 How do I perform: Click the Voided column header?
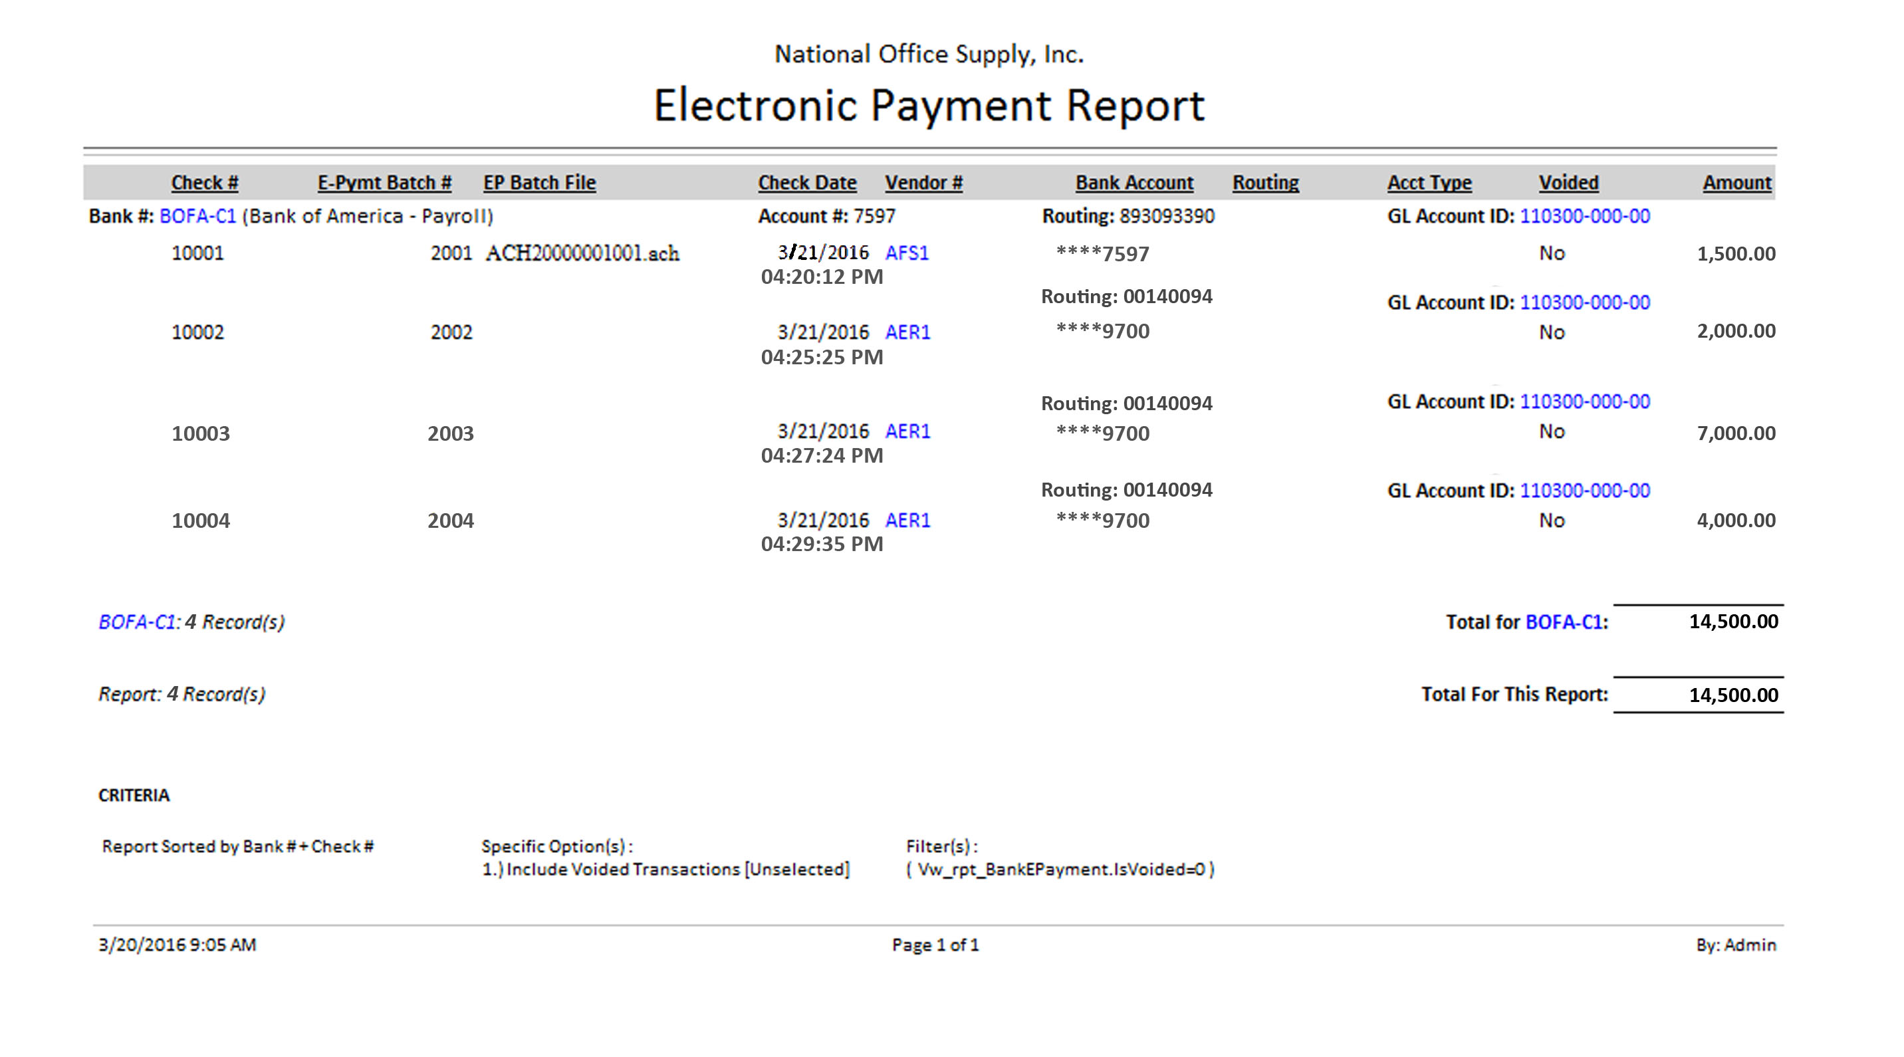point(1568,183)
